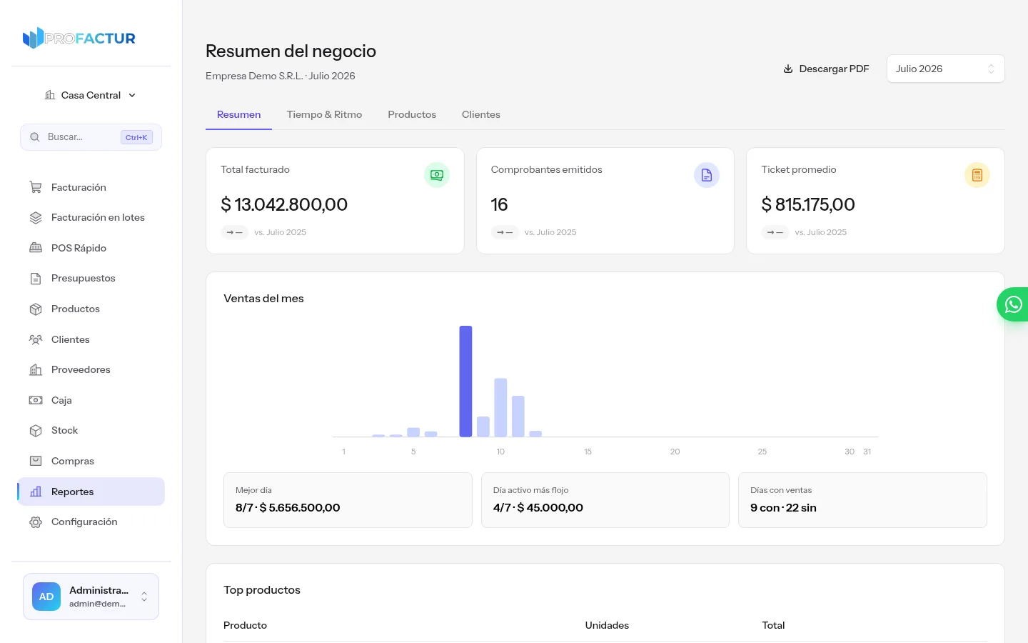This screenshot has width=1028, height=643.
Task: Switch to the Resumen tab
Action: click(238, 114)
